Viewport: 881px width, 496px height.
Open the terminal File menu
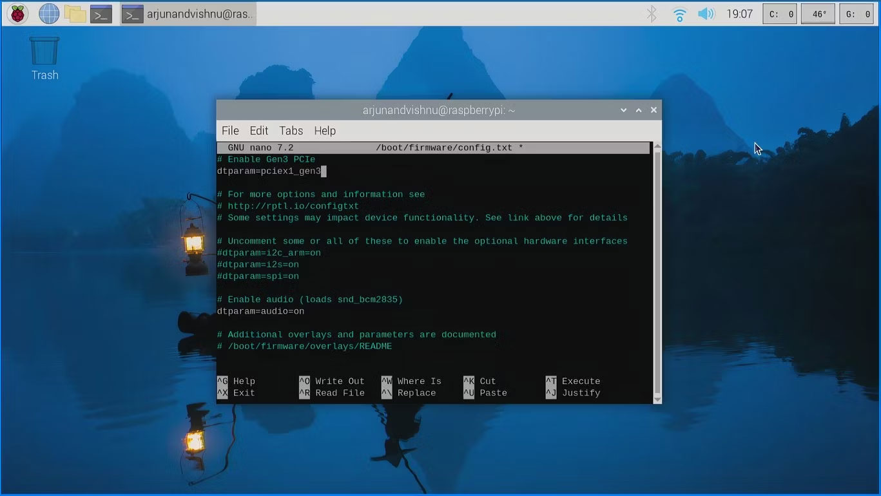pos(230,131)
